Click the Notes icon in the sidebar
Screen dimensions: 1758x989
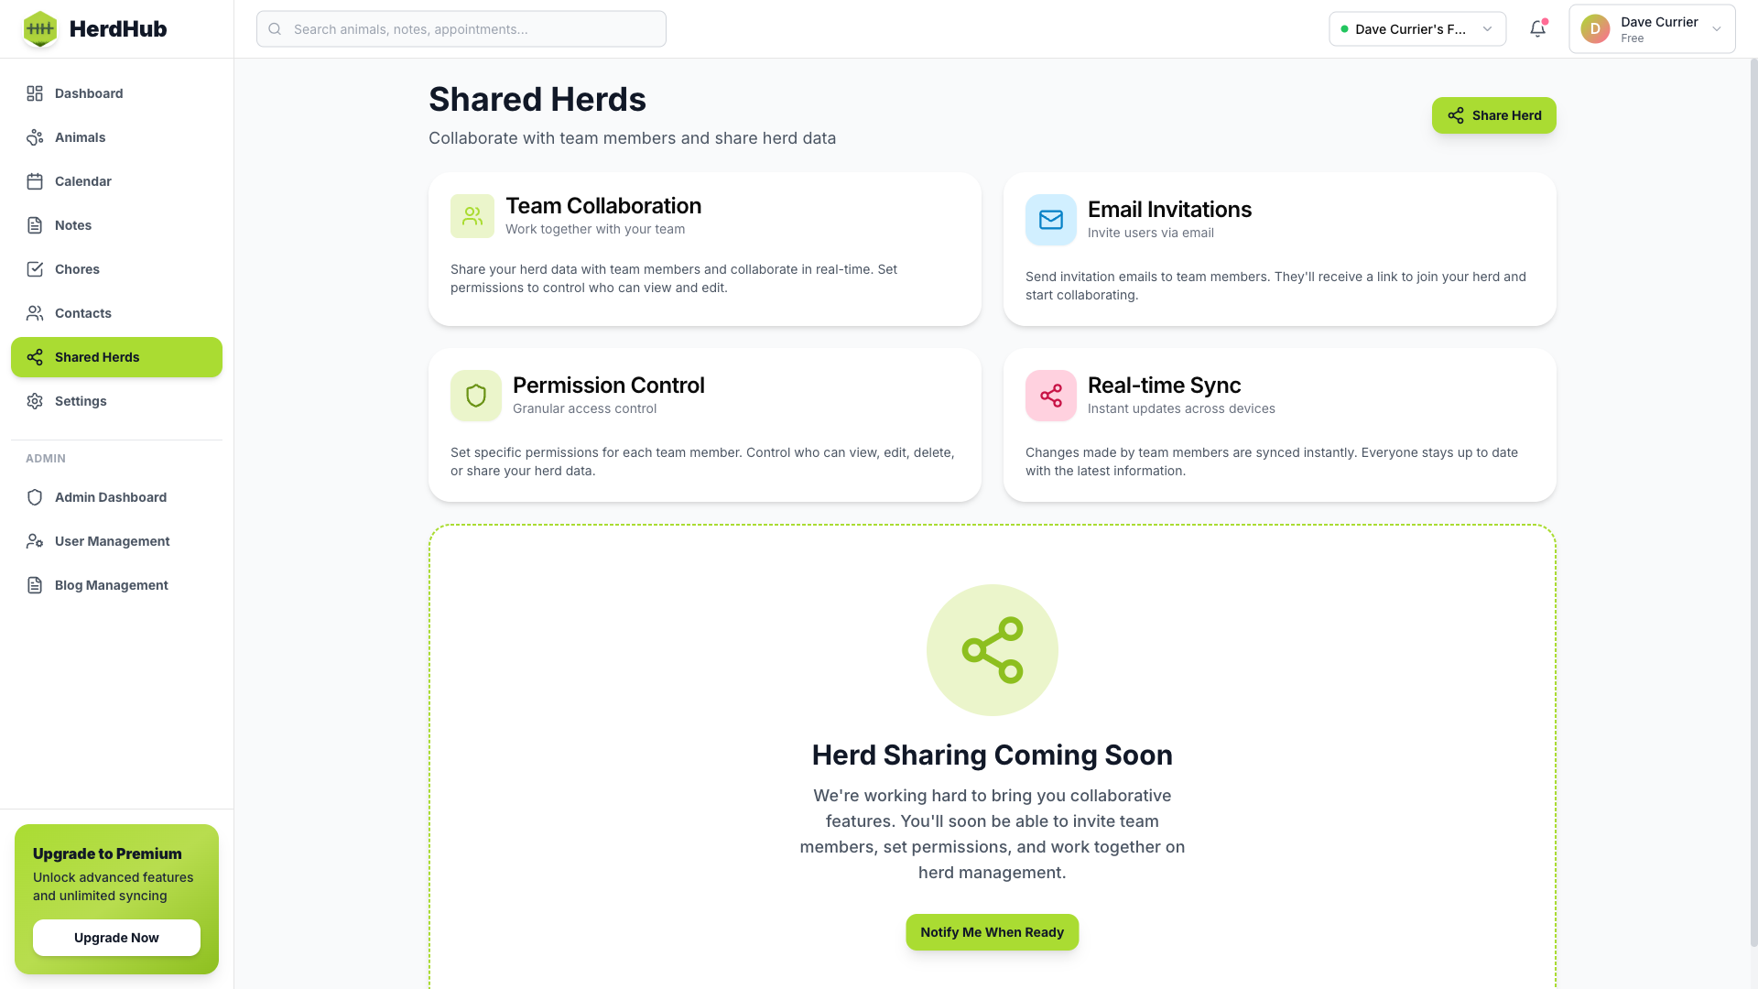point(35,225)
